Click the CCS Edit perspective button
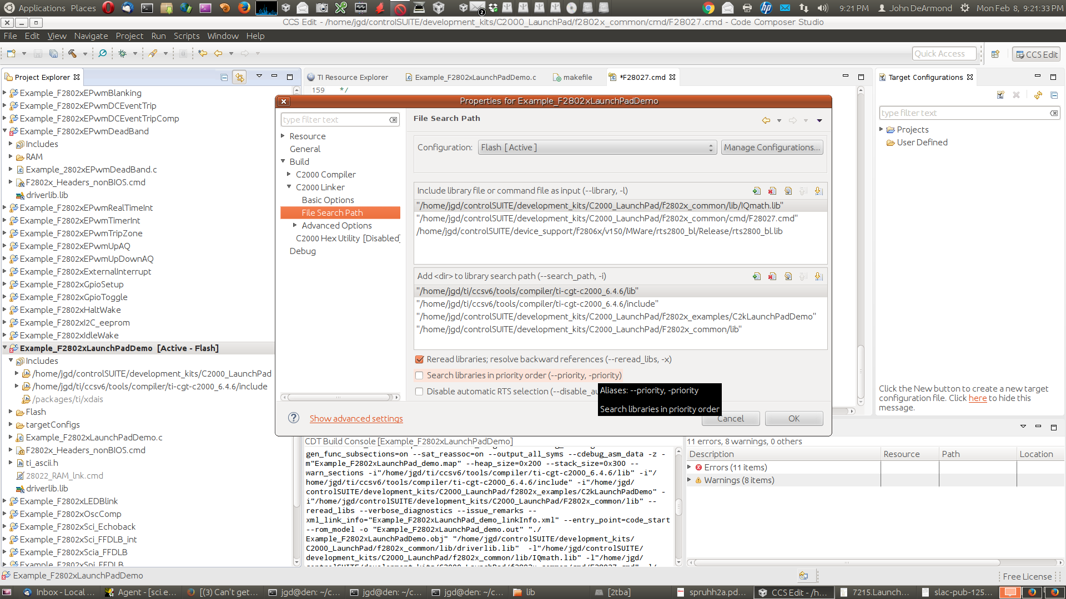Image resolution: width=1066 pixels, height=599 pixels. (x=1036, y=54)
